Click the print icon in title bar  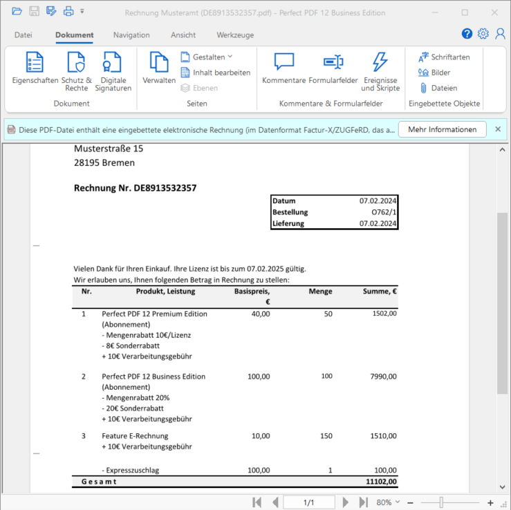click(68, 12)
